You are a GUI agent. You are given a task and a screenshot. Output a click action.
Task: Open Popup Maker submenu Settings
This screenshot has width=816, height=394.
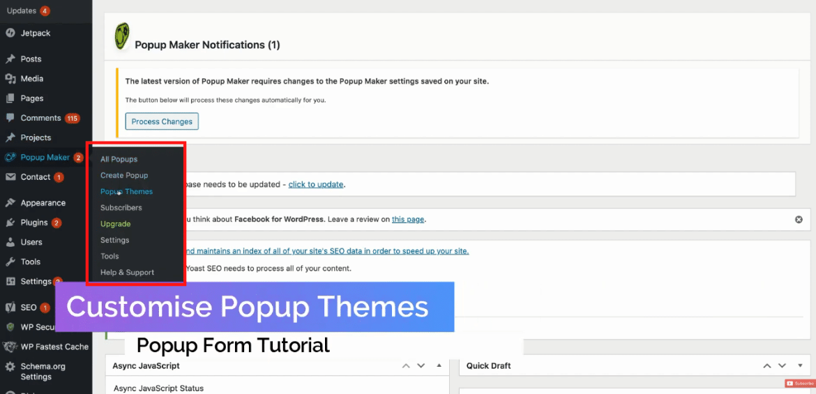click(114, 240)
